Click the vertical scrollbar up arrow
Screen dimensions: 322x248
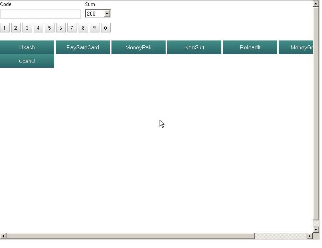(316, 4)
